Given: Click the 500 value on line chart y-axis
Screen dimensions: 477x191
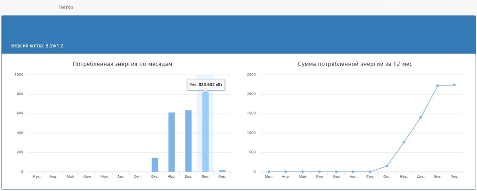Looking at the screenshot, I should 252,153.
